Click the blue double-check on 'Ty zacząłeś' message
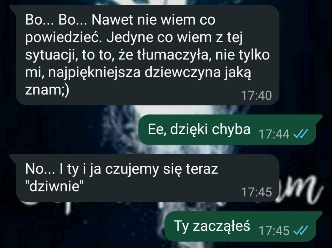This screenshot has width=332, height=248. click(300, 230)
